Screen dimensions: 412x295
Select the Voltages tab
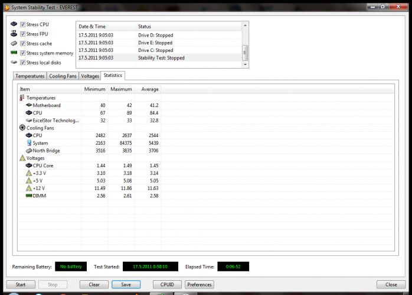point(90,76)
